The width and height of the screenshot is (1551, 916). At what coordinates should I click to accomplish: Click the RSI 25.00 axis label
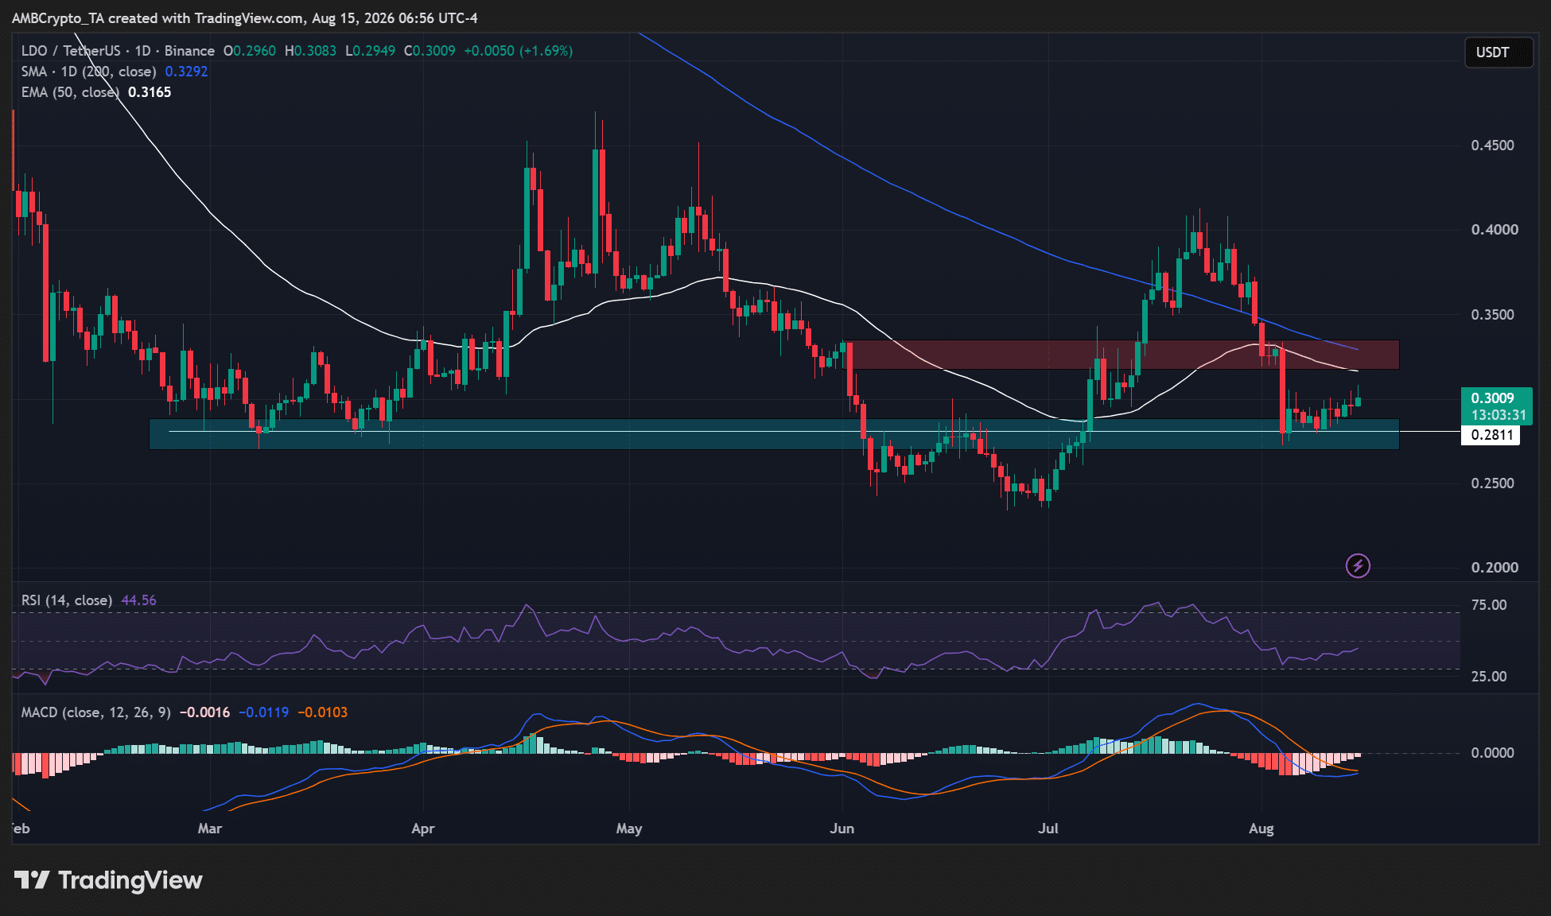(x=1489, y=677)
